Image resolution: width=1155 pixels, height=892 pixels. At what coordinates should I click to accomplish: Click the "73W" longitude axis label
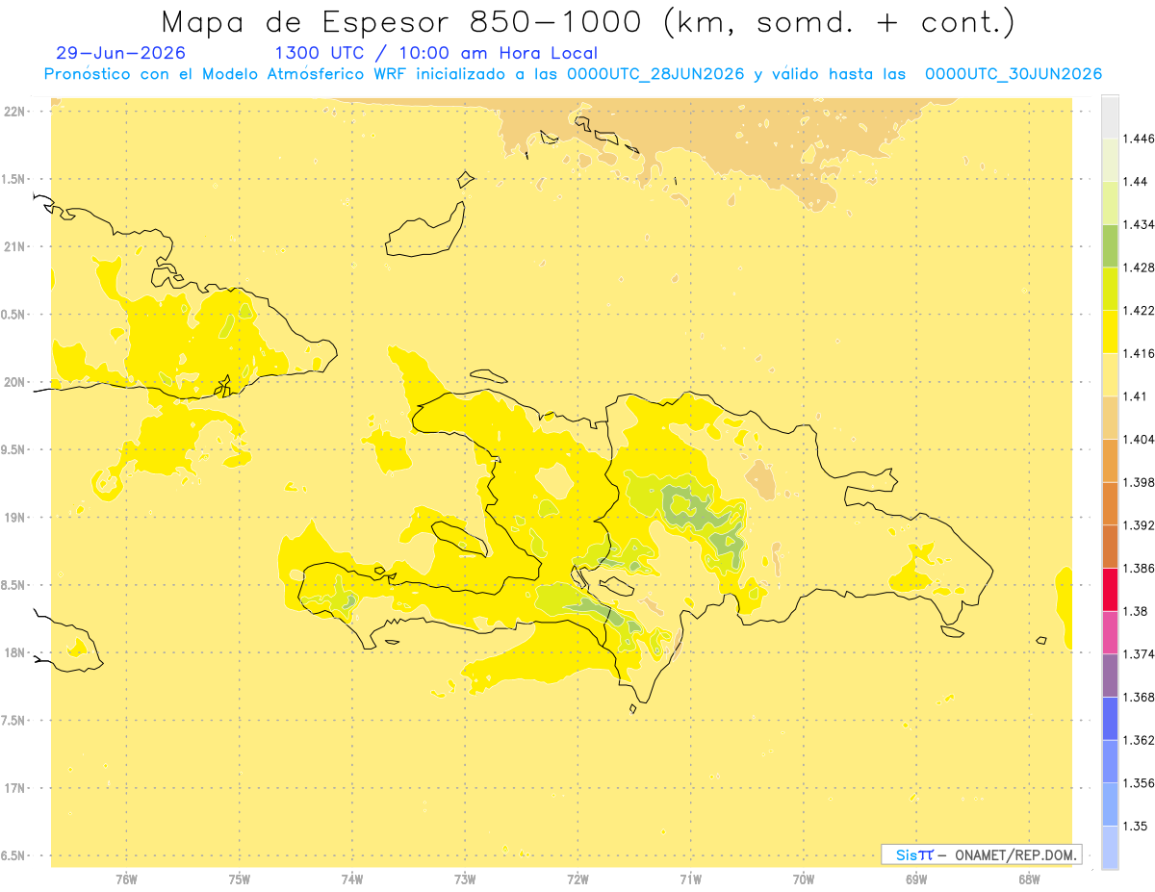[x=465, y=879]
